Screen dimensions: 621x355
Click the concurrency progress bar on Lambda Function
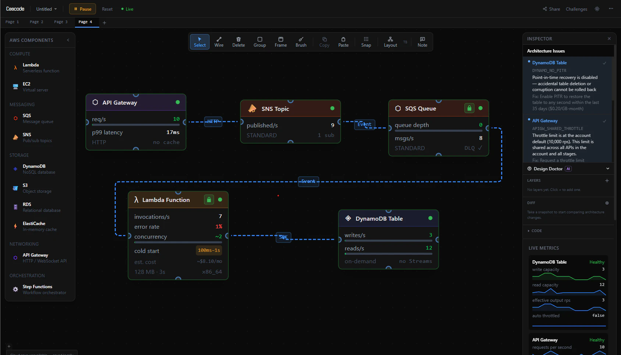pos(178,242)
